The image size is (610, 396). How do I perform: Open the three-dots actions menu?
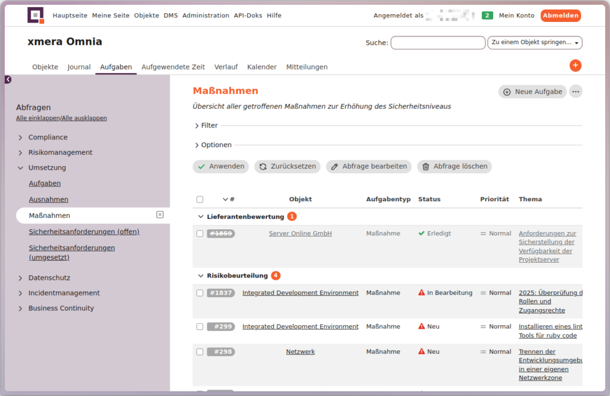575,92
